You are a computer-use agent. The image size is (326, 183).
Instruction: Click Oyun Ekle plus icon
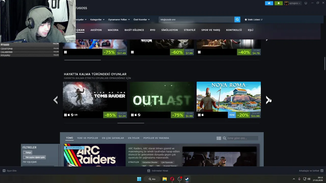pyautogui.click(x=4, y=171)
